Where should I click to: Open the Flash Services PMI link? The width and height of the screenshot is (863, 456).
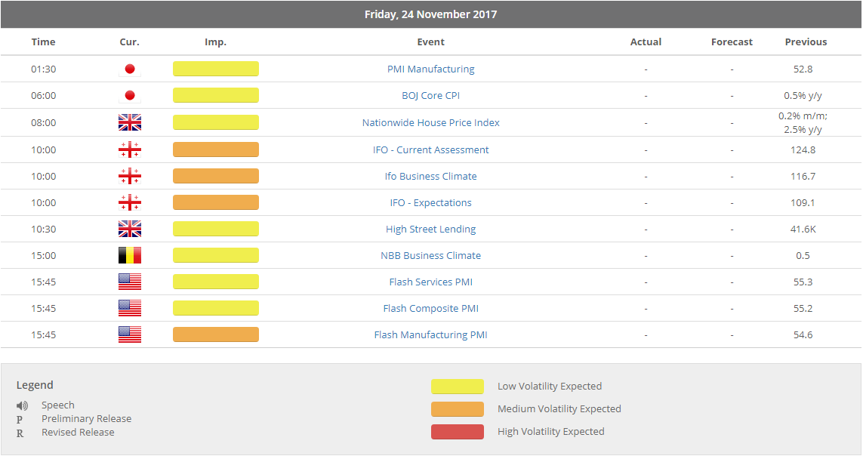tap(430, 282)
